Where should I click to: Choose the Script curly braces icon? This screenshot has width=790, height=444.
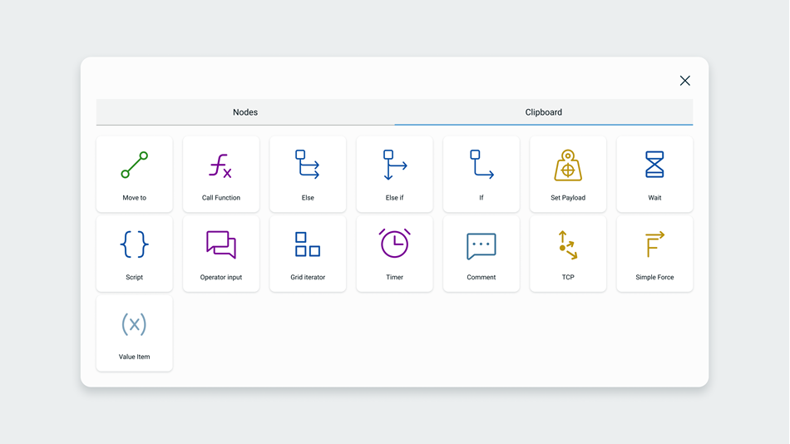click(134, 244)
